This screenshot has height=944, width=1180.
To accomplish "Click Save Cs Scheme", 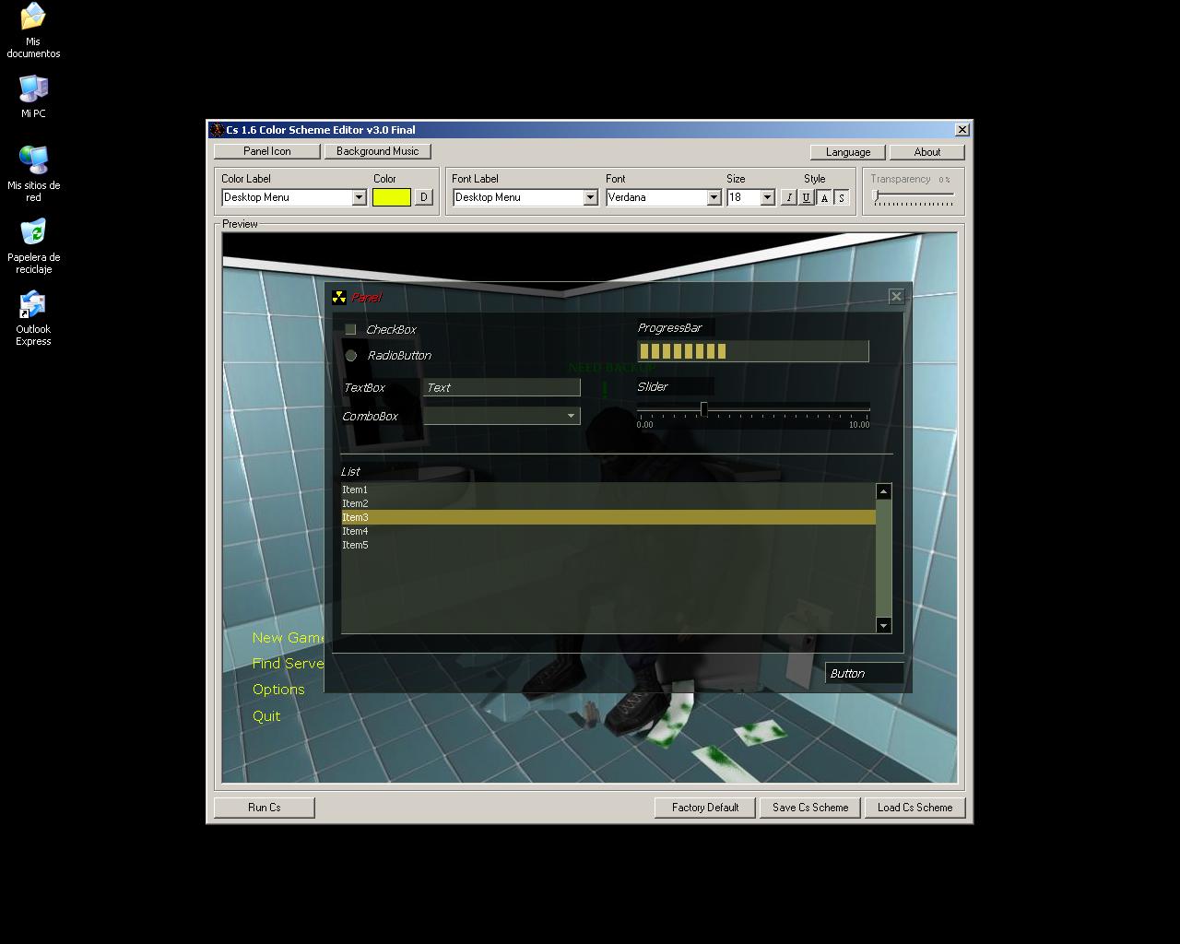I will coord(810,808).
